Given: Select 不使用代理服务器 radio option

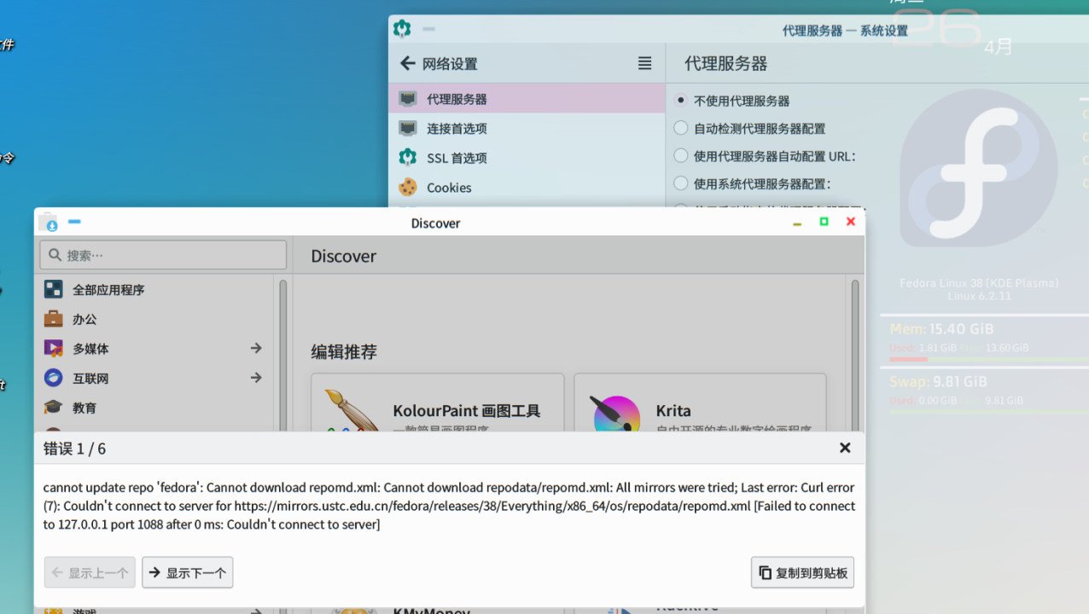Looking at the screenshot, I should 681,101.
